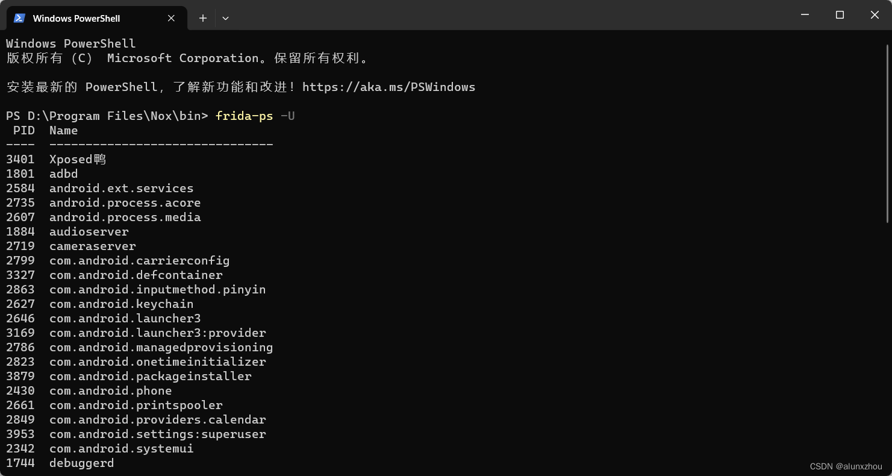Click the debuggerd process entry
Screen dimensions: 892x476
81,463
